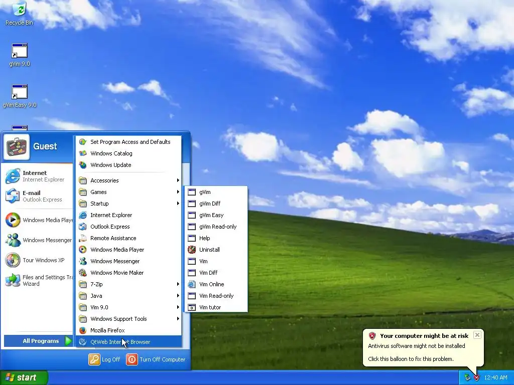
Task: Start Tour Windows XP
Action: click(x=37, y=260)
